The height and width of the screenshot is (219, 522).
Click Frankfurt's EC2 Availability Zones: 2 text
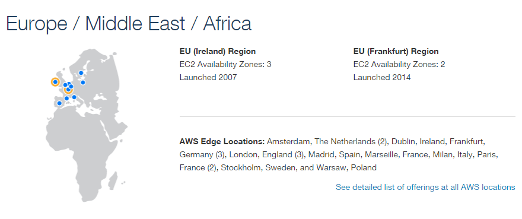pos(399,64)
